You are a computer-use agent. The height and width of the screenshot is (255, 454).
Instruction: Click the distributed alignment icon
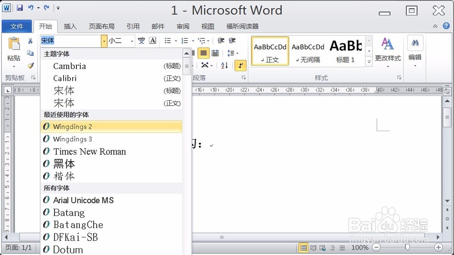(x=215, y=53)
